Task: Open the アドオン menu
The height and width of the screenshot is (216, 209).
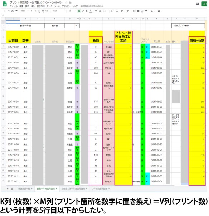Action: point(66,6)
